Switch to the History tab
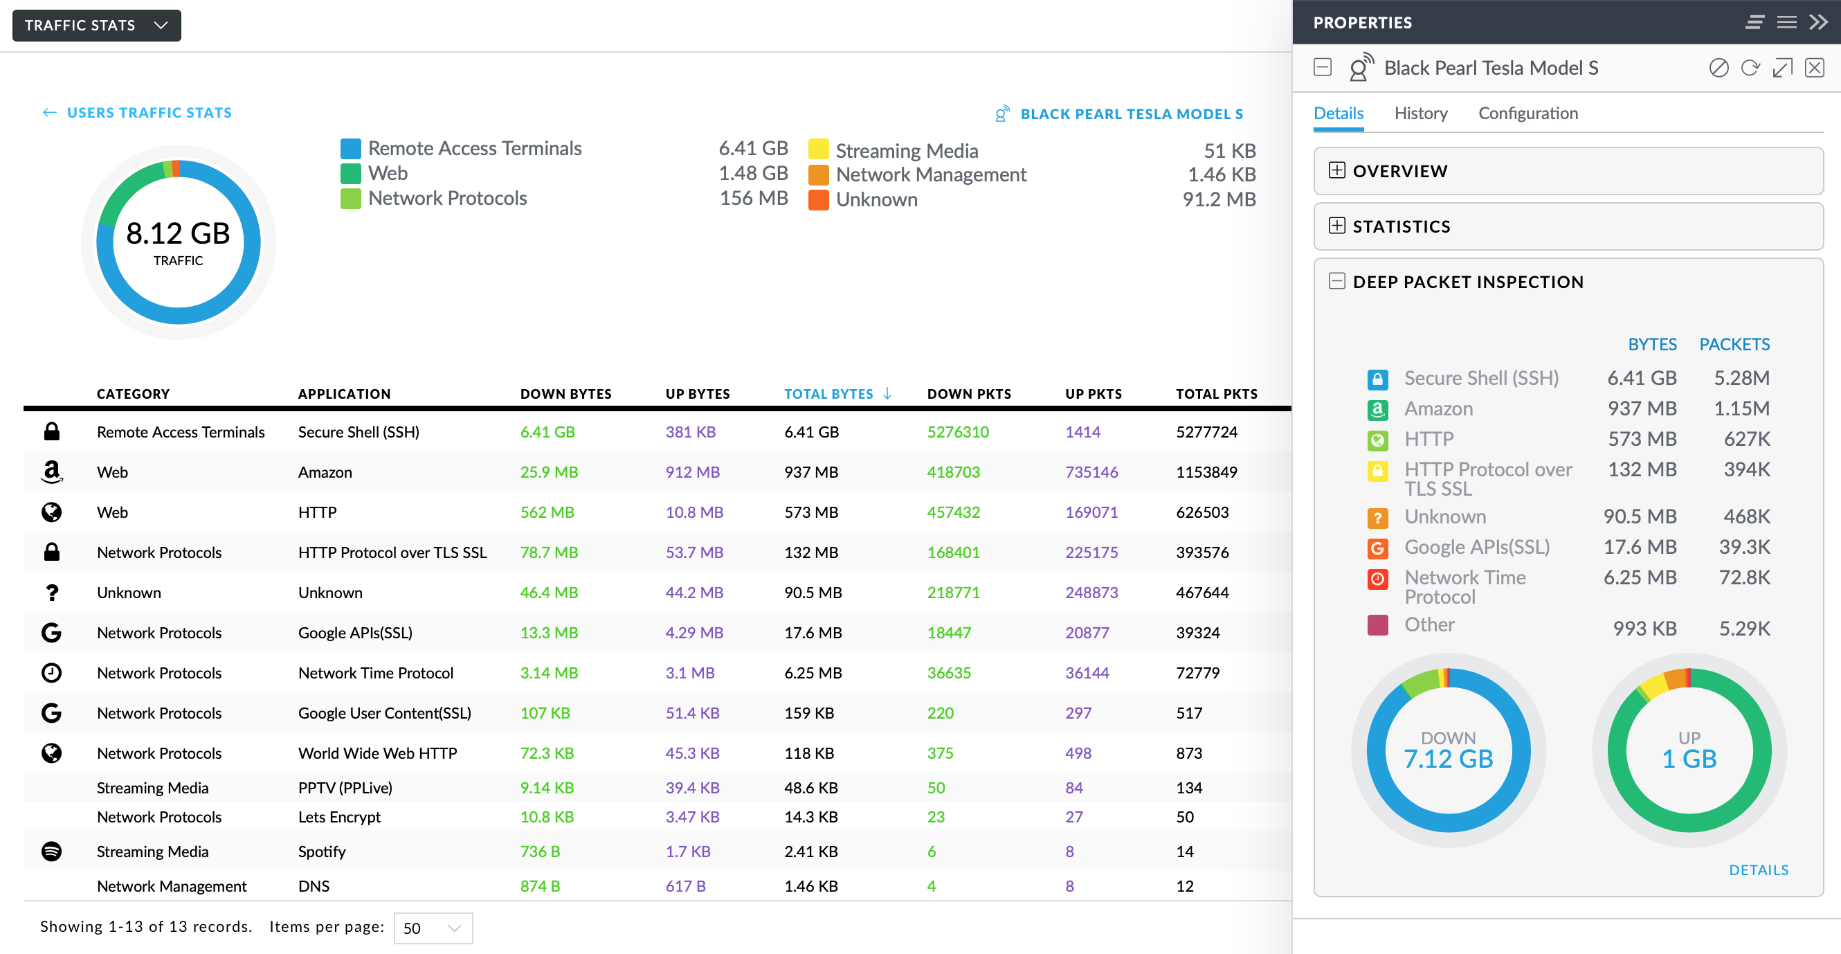Image resolution: width=1841 pixels, height=954 pixels. (1421, 113)
